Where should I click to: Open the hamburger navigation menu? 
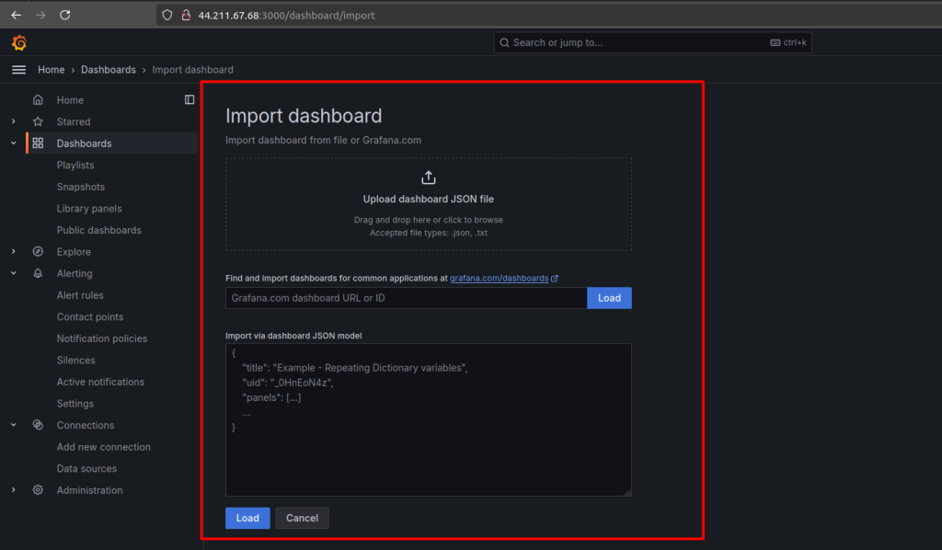coord(18,69)
